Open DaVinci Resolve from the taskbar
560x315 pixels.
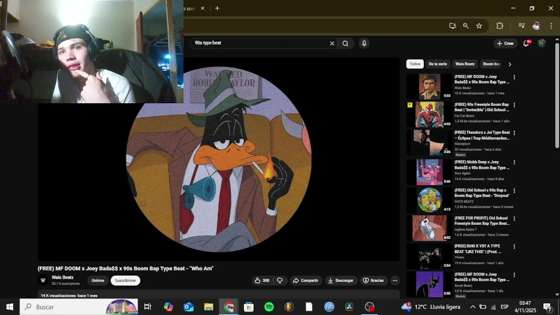[x=349, y=307]
